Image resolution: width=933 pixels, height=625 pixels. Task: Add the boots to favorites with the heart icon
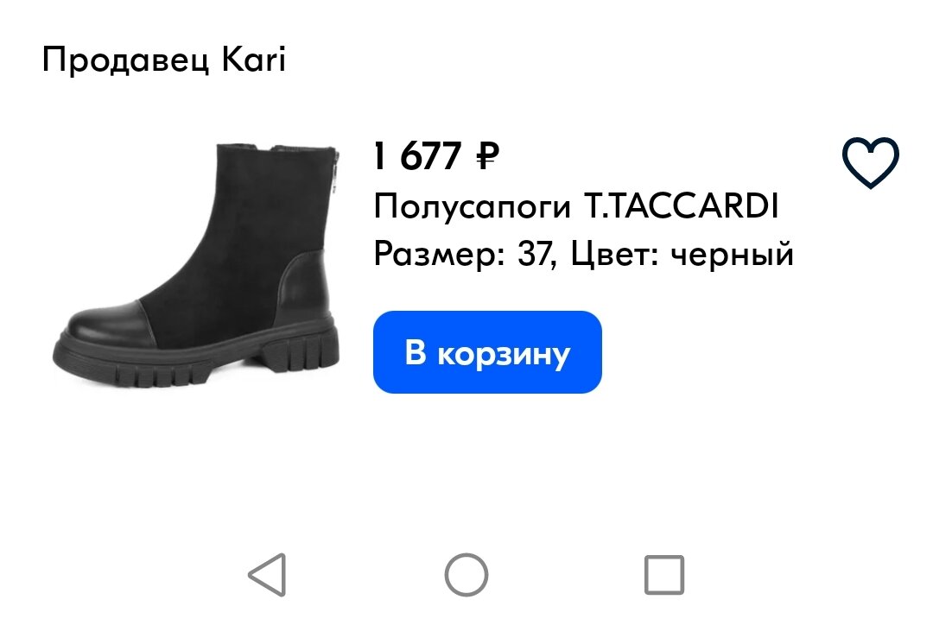[870, 163]
